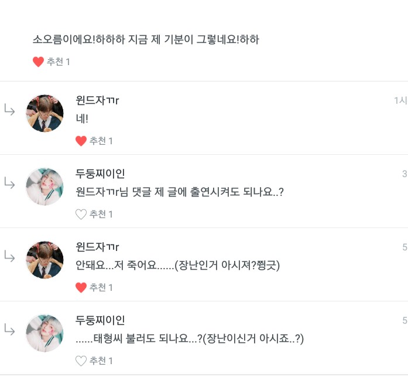Click the reply arrow beside the 출연시켜도 되나요 comment
This screenshot has width=408, height=387.
10,183
